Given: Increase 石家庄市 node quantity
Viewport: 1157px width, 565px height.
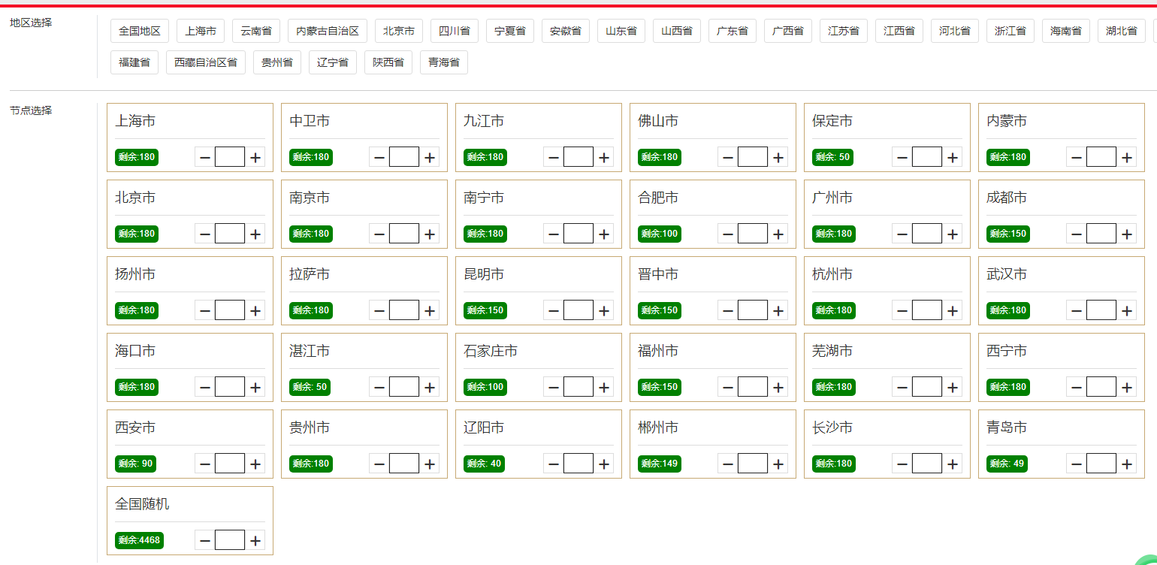Looking at the screenshot, I should (x=604, y=387).
